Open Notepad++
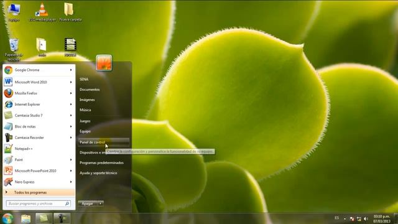This screenshot has height=224, width=398. click(x=39, y=149)
